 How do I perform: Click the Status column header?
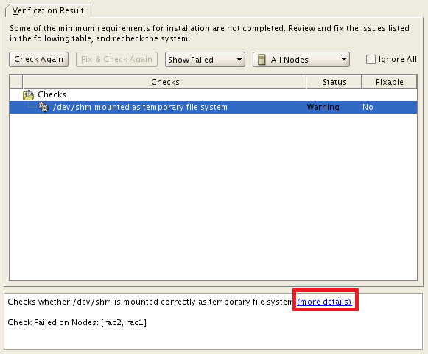(x=334, y=82)
